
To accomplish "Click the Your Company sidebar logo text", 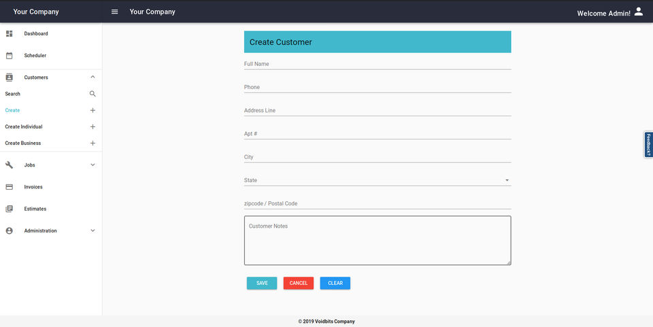I will point(36,12).
